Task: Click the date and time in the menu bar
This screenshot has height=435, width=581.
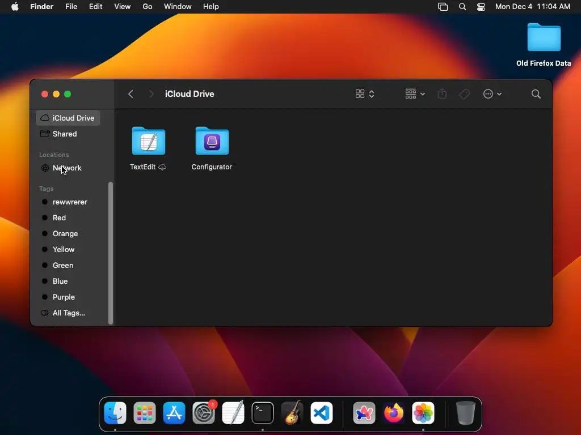Action: [x=532, y=7]
